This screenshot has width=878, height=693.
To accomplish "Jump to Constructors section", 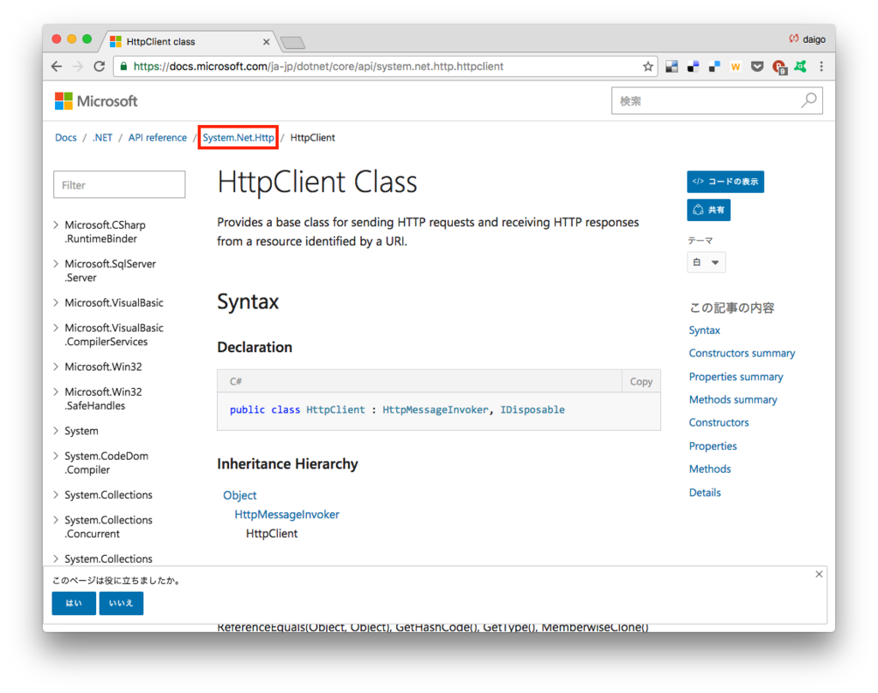I will click(x=719, y=423).
